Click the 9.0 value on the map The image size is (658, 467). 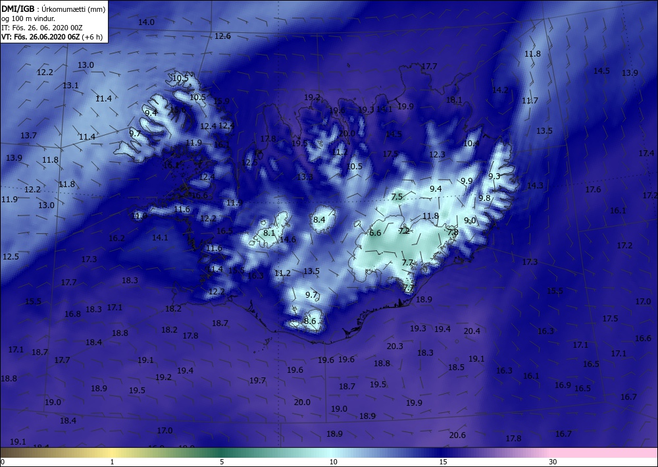(470, 221)
